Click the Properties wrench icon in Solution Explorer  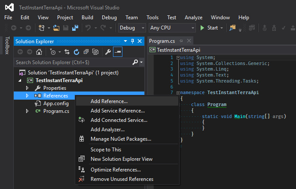108,52
